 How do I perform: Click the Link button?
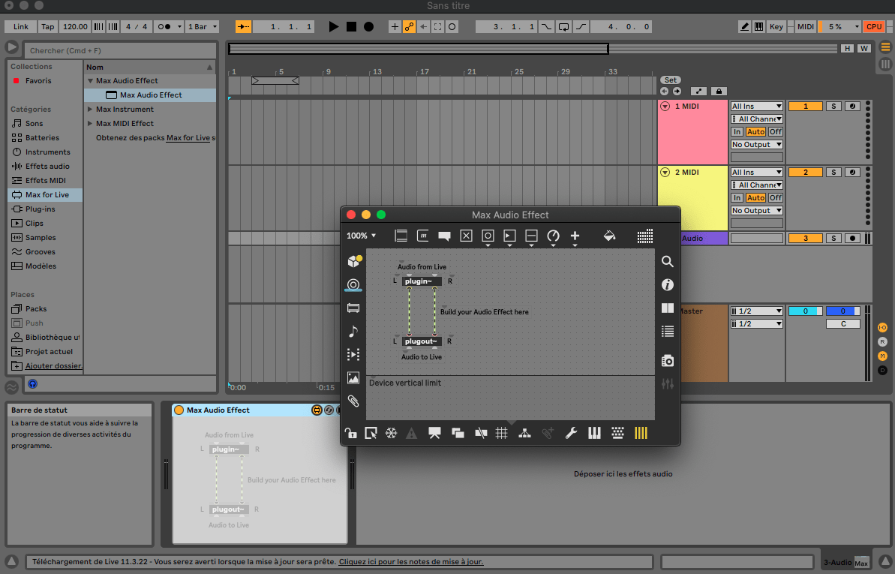pos(20,26)
